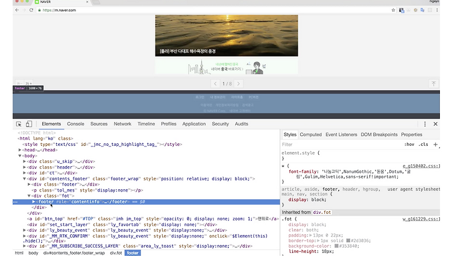
Task: Add new style rule with plus icon
Action: 435,145
